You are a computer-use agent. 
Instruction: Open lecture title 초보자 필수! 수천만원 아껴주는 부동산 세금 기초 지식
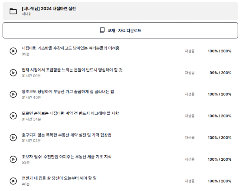(66, 157)
